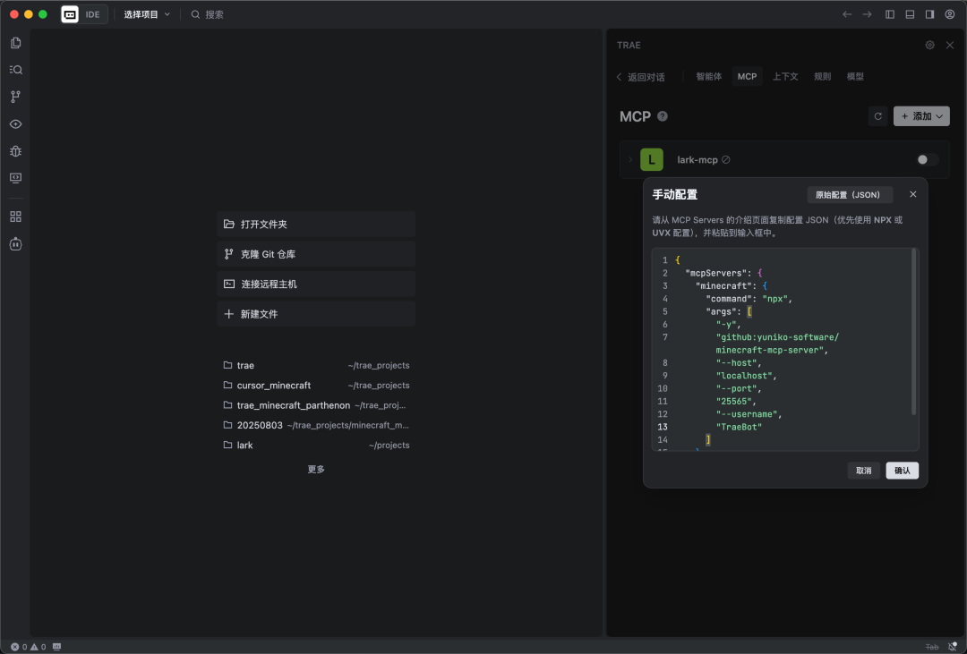Image resolution: width=967 pixels, height=654 pixels.
Task: Click the TRAE panel settings gear icon
Action: tap(929, 45)
